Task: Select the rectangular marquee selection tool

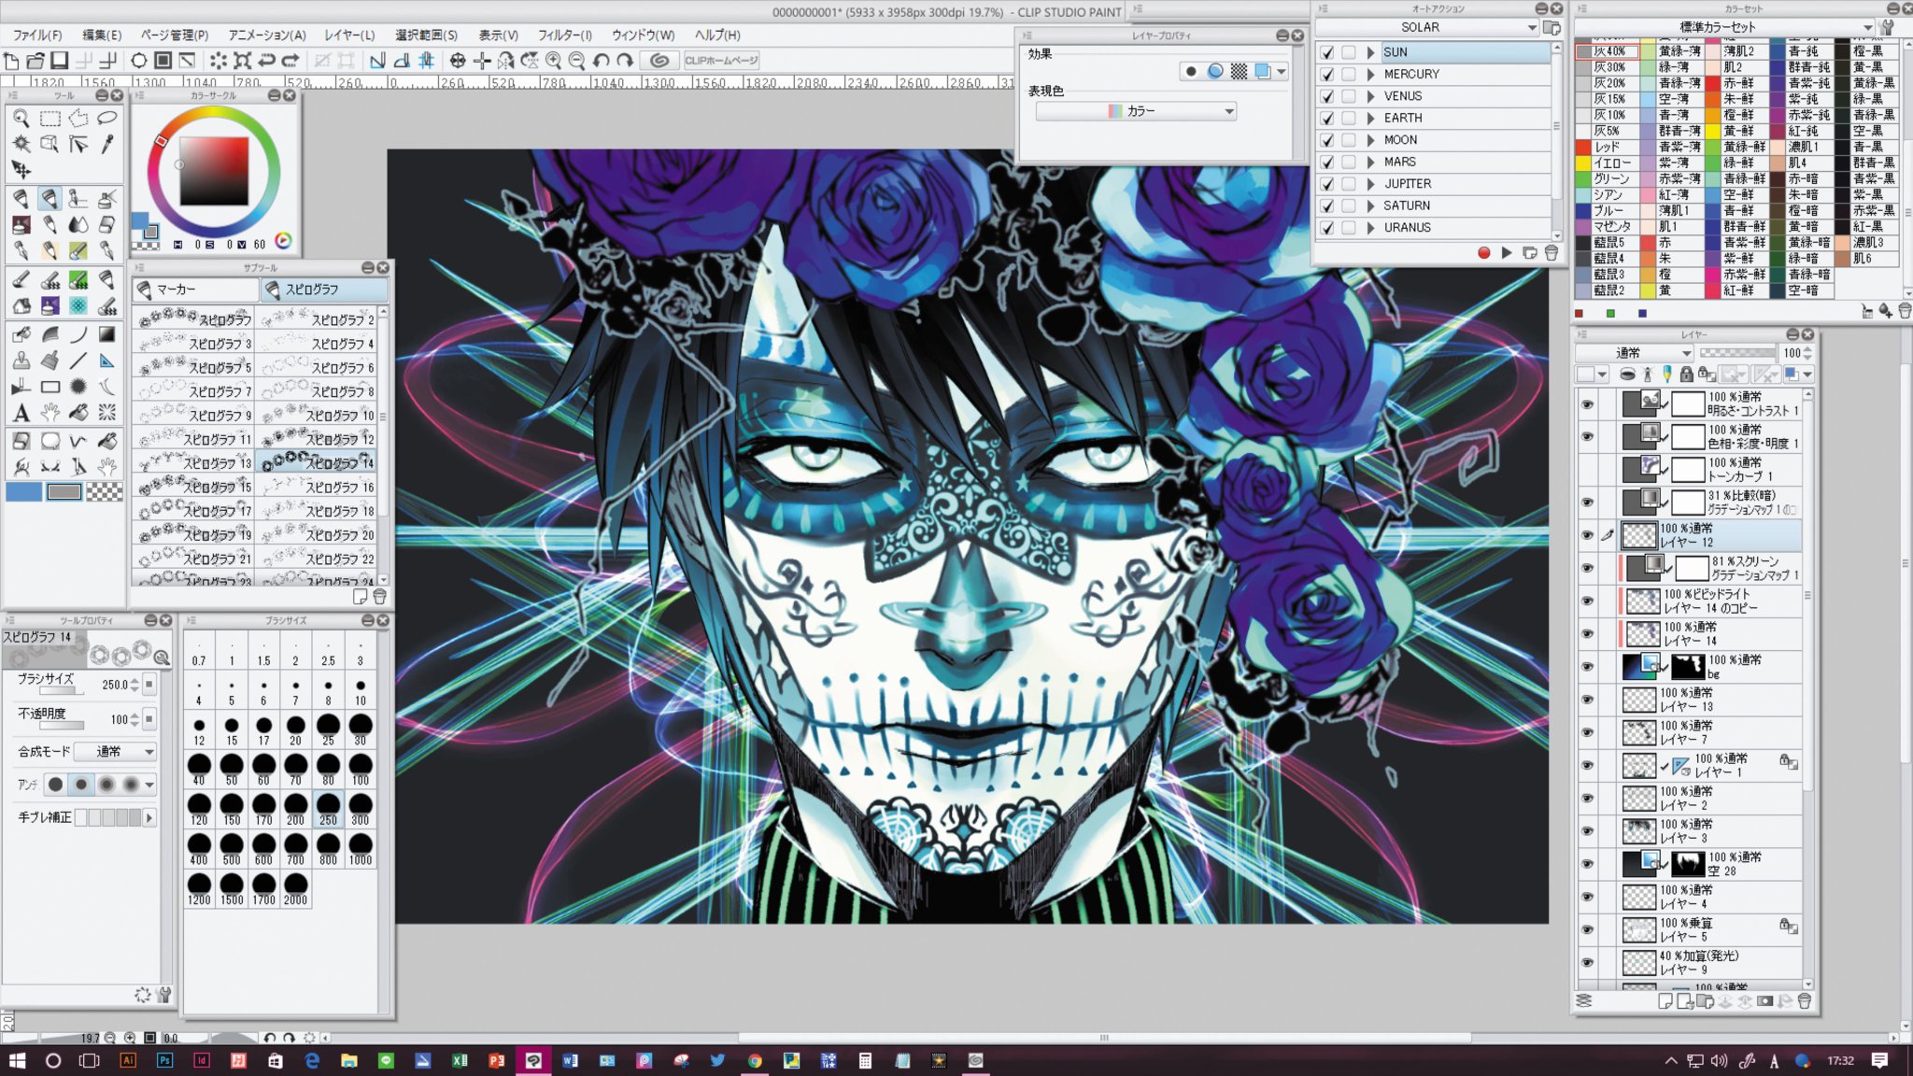Action: (x=50, y=119)
